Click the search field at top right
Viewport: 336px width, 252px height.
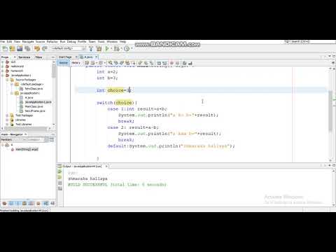[x=300, y=42]
